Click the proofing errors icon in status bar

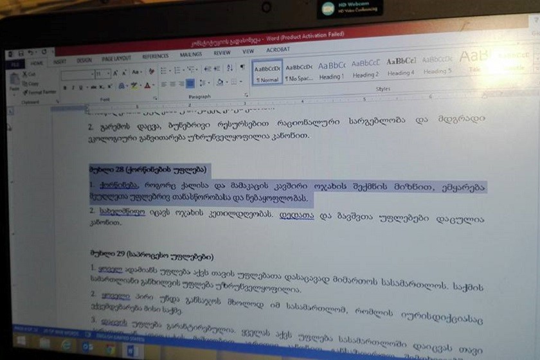click(x=88, y=334)
